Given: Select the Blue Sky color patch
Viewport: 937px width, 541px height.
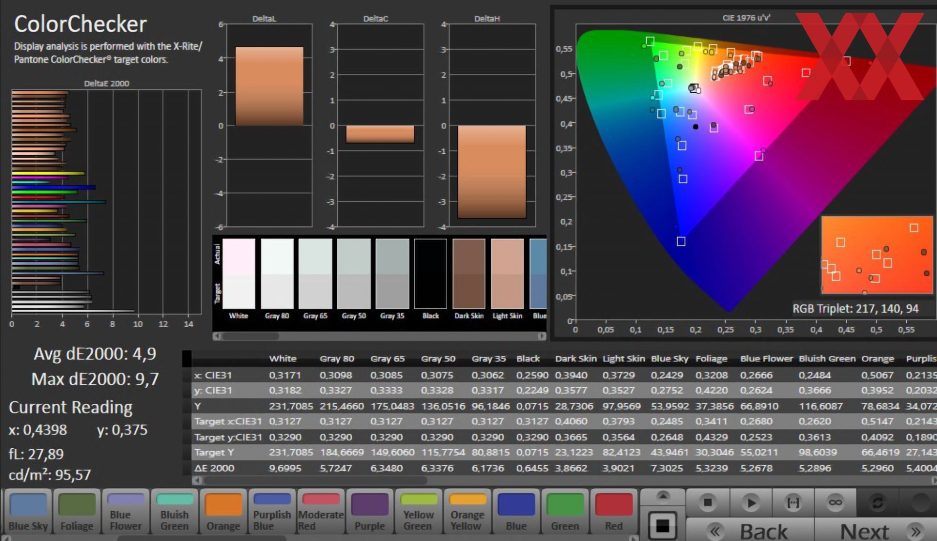Looking at the screenshot, I should click(x=28, y=512).
